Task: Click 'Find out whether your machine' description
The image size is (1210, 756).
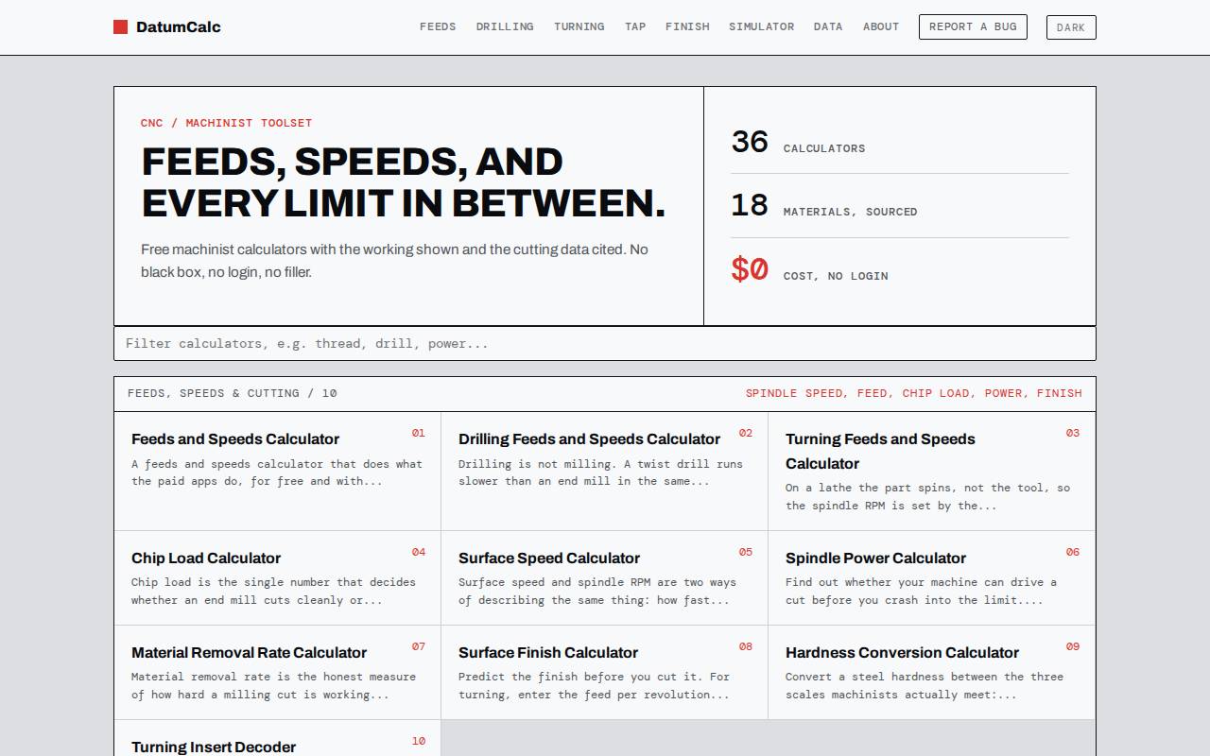Action: pyautogui.click(x=922, y=592)
